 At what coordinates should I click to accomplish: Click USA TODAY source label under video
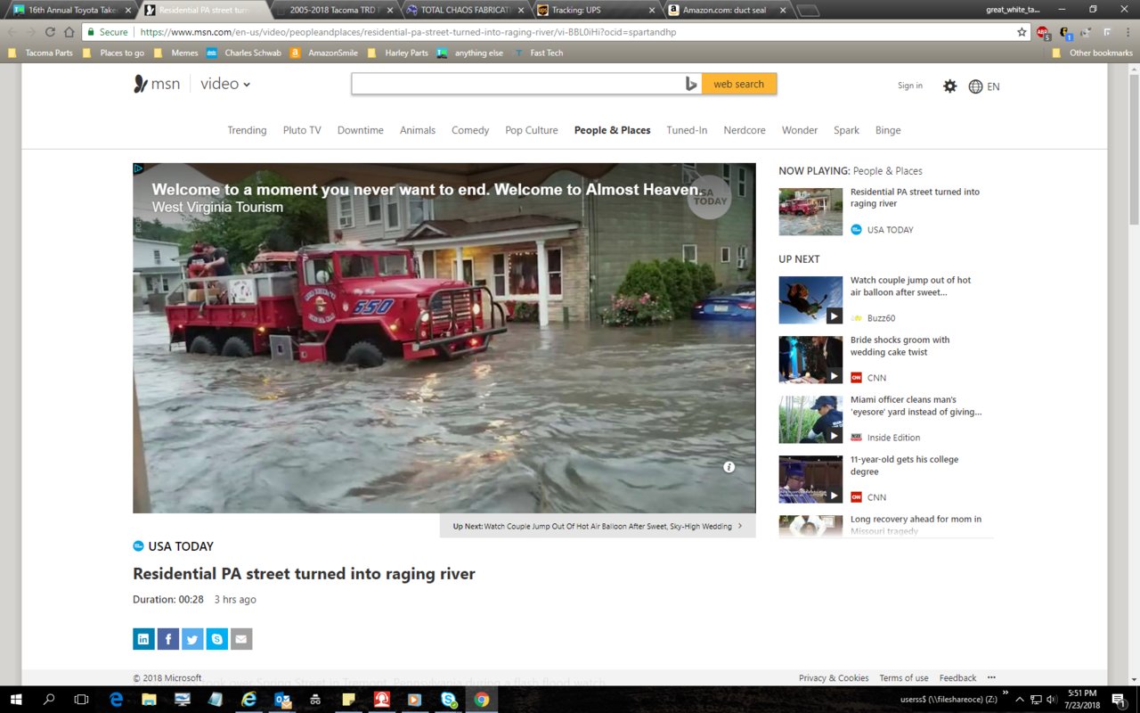click(181, 546)
